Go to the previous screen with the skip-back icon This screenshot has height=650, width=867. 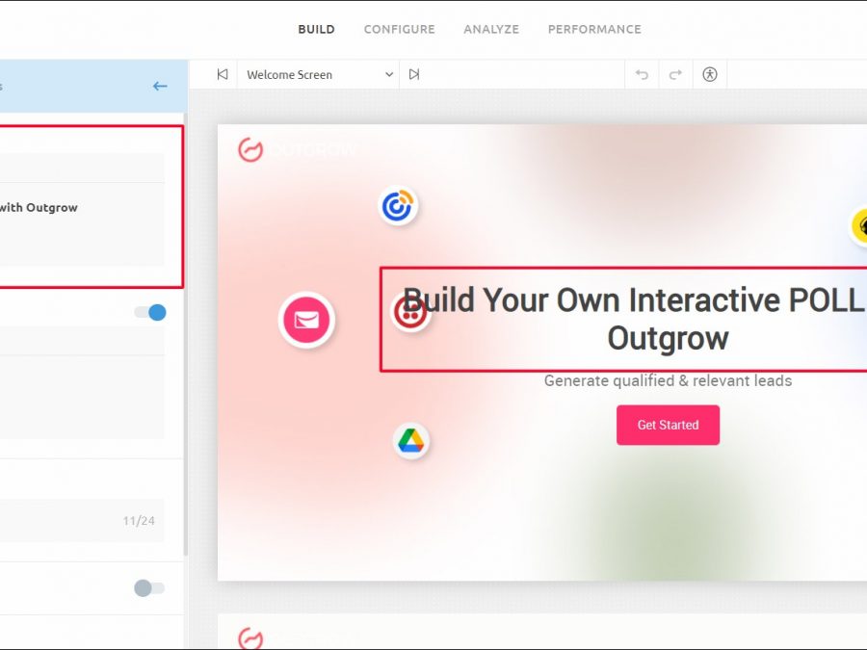(223, 74)
